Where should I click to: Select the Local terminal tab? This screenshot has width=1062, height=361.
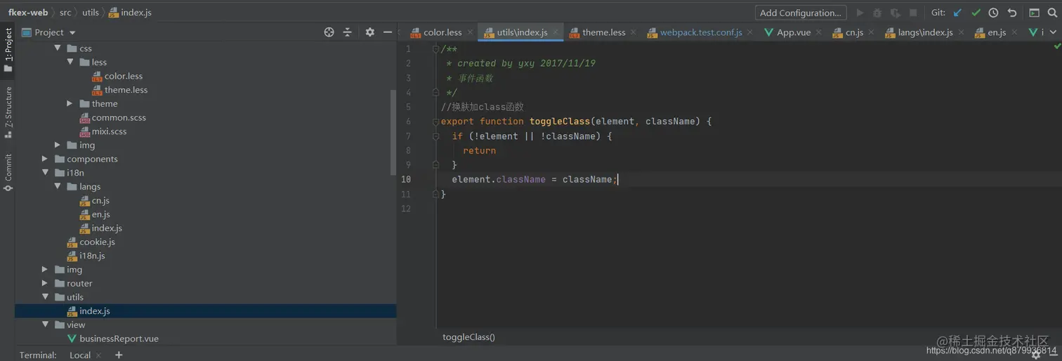(80, 355)
